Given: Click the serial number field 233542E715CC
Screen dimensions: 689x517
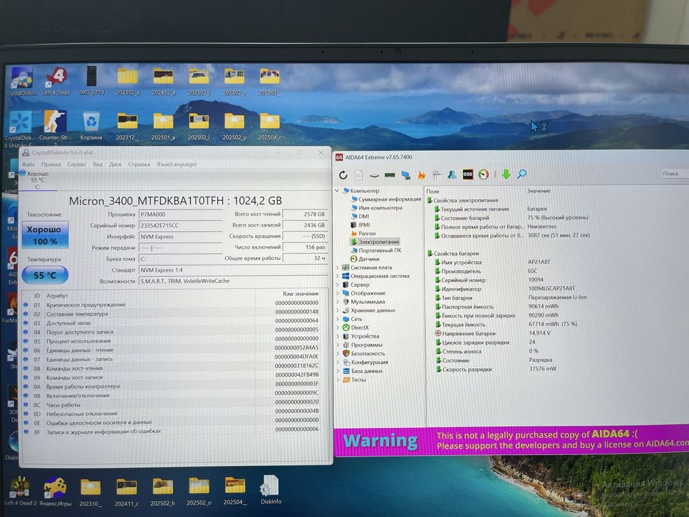Looking at the screenshot, I should click(180, 225).
